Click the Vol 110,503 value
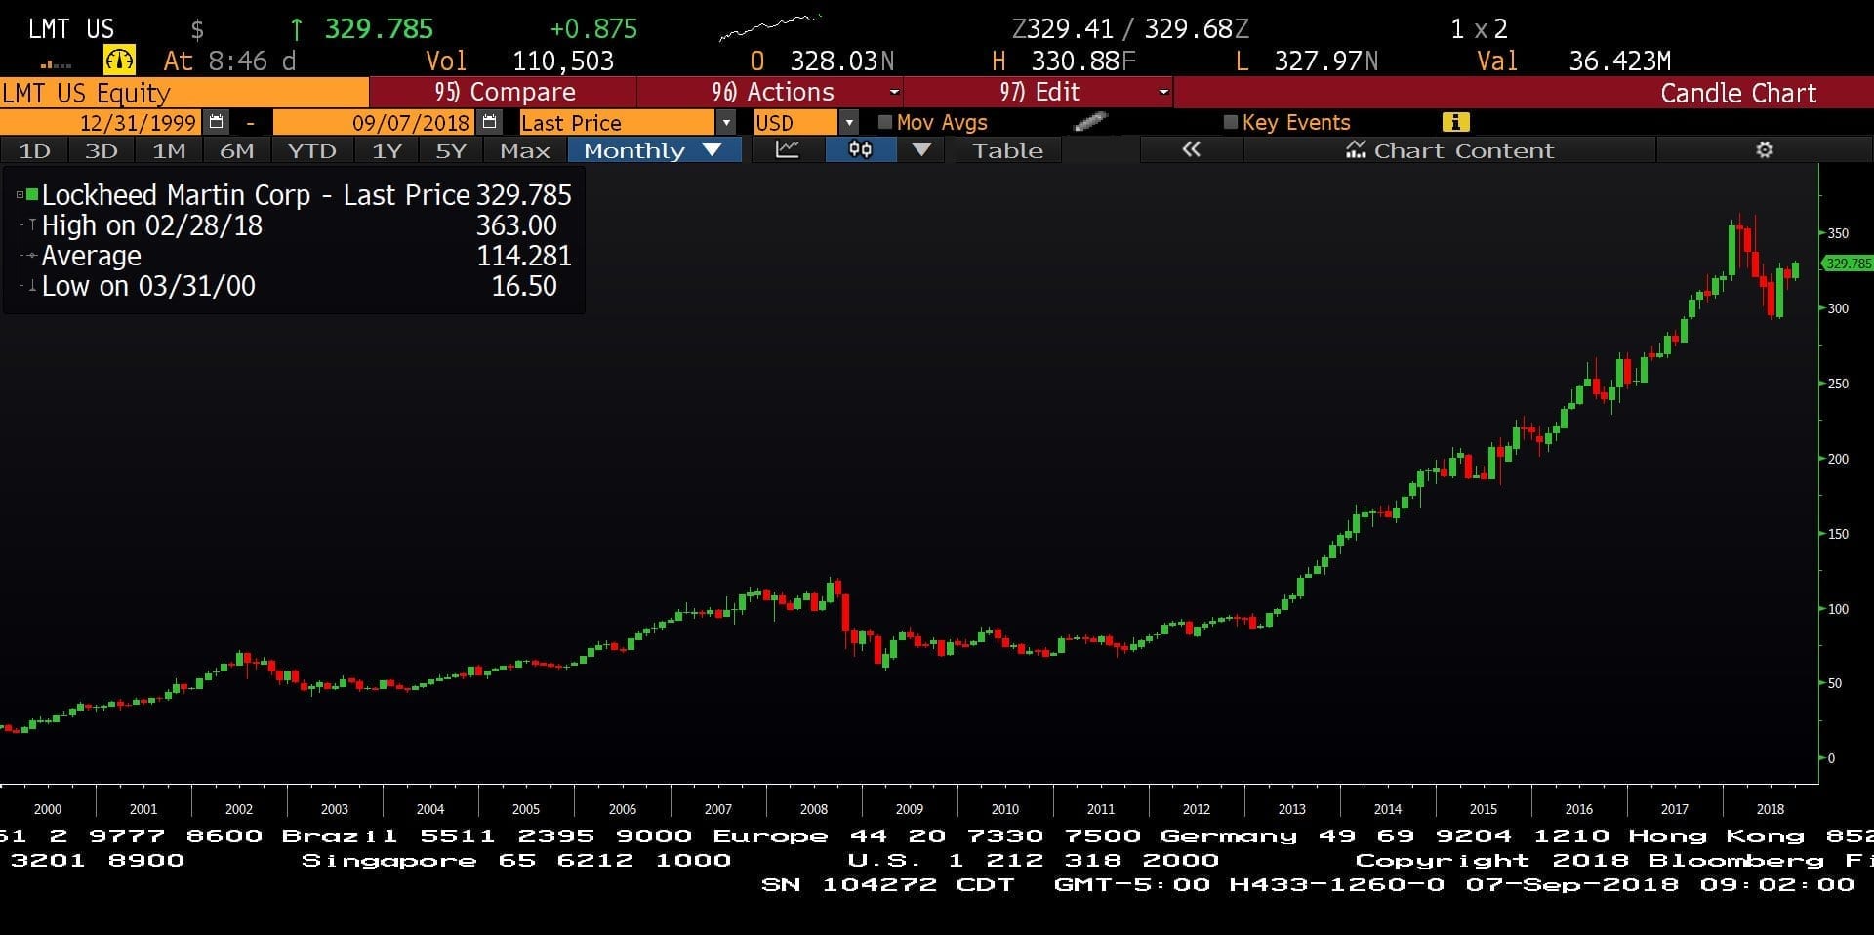This screenshot has height=935, width=1874. coord(563,61)
